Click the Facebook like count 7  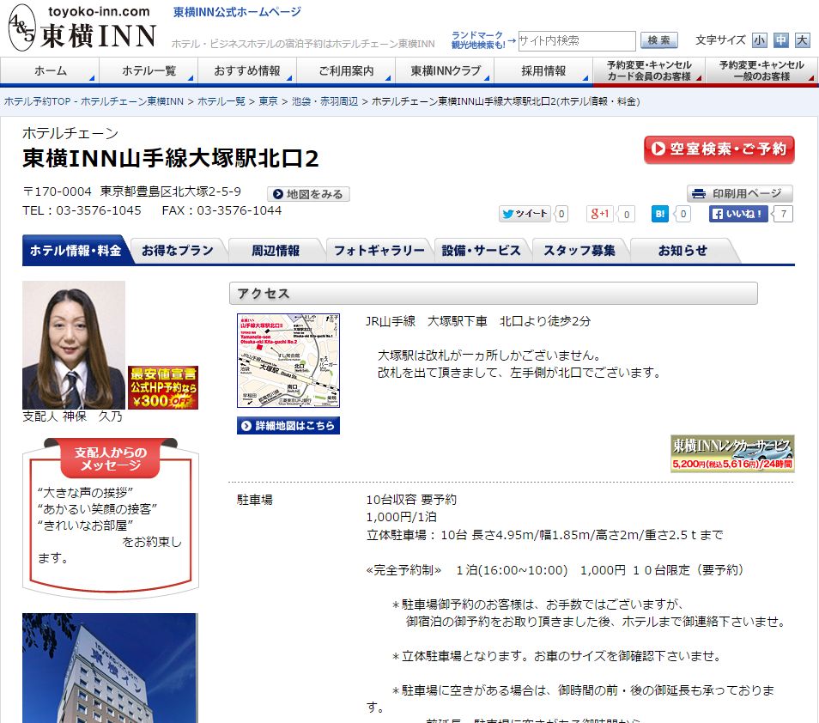point(783,214)
